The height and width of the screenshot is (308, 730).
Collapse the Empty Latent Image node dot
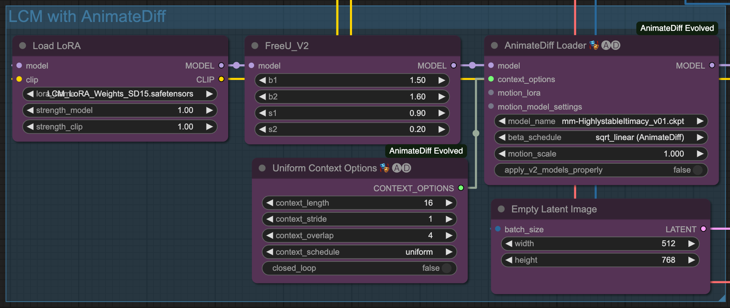point(501,209)
